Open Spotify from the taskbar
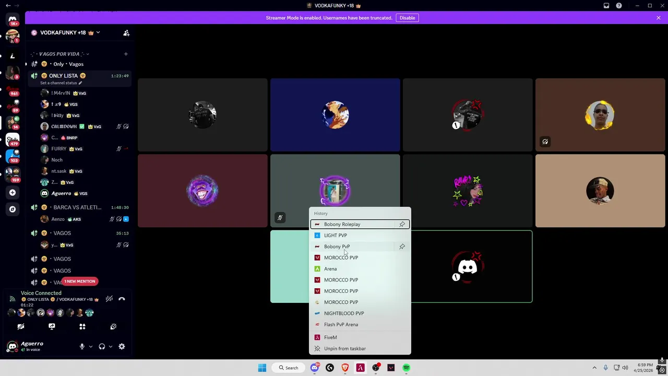The image size is (668, 376). 406,368
